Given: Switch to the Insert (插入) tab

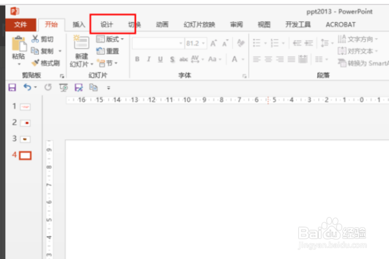Looking at the screenshot, I should coord(78,25).
